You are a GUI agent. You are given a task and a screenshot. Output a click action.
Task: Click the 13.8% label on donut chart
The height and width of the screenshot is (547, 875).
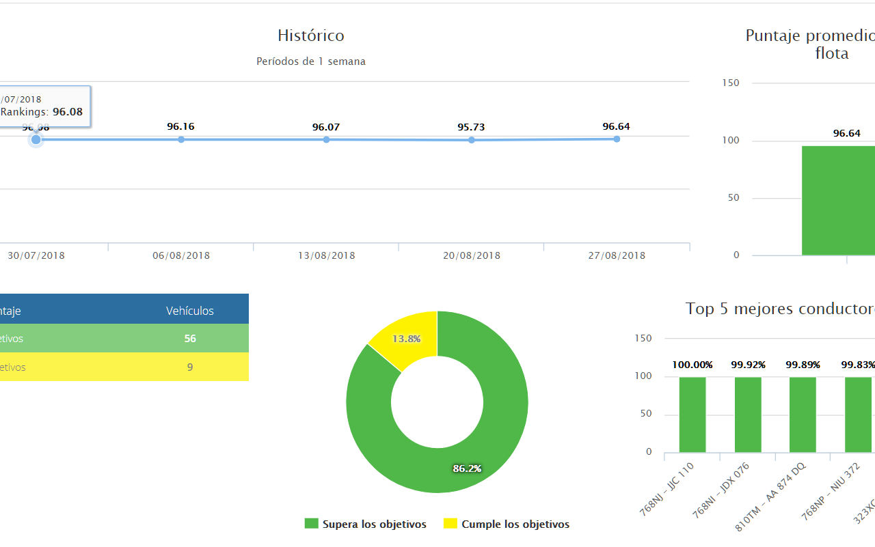point(406,339)
